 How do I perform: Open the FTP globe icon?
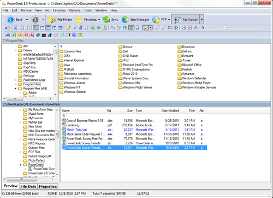pos(156,20)
